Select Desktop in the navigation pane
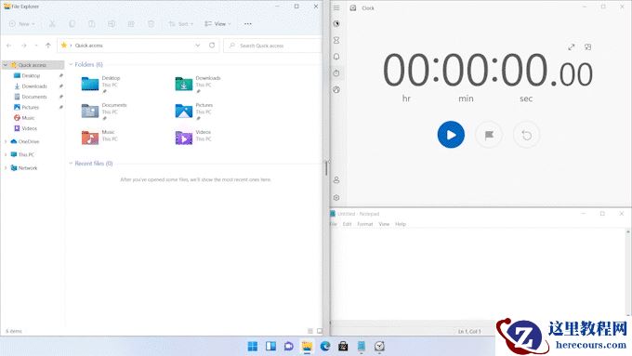 coord(31,75)
